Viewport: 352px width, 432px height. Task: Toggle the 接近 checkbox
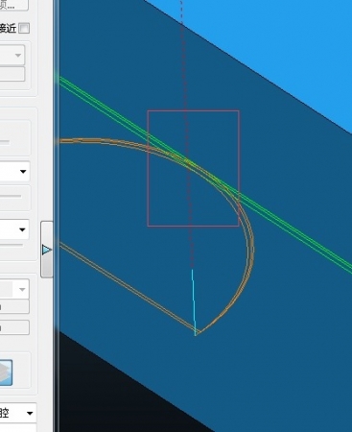point(24,28)
